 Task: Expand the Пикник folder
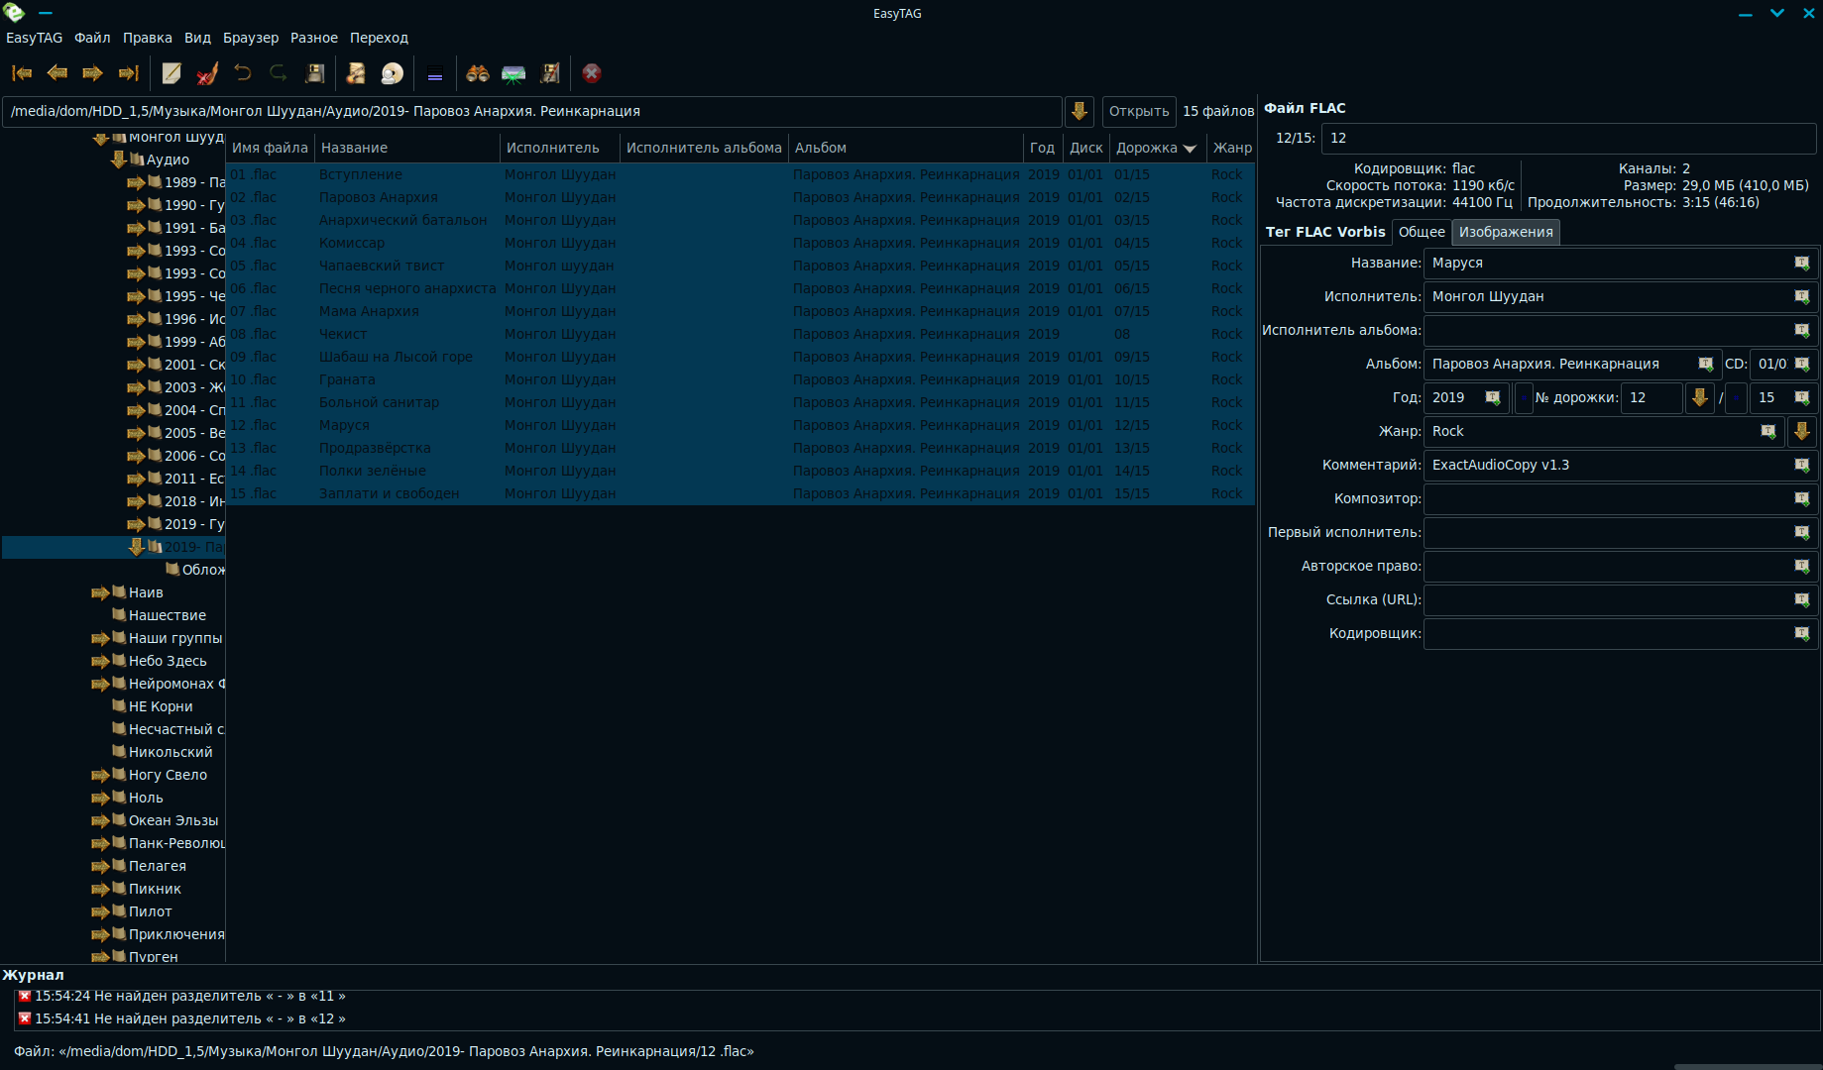100,889
